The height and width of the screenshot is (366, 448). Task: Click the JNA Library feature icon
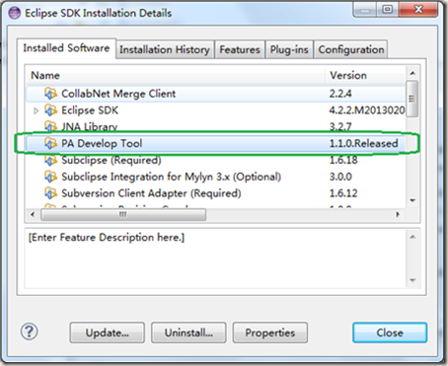click(x=50, y=126)
